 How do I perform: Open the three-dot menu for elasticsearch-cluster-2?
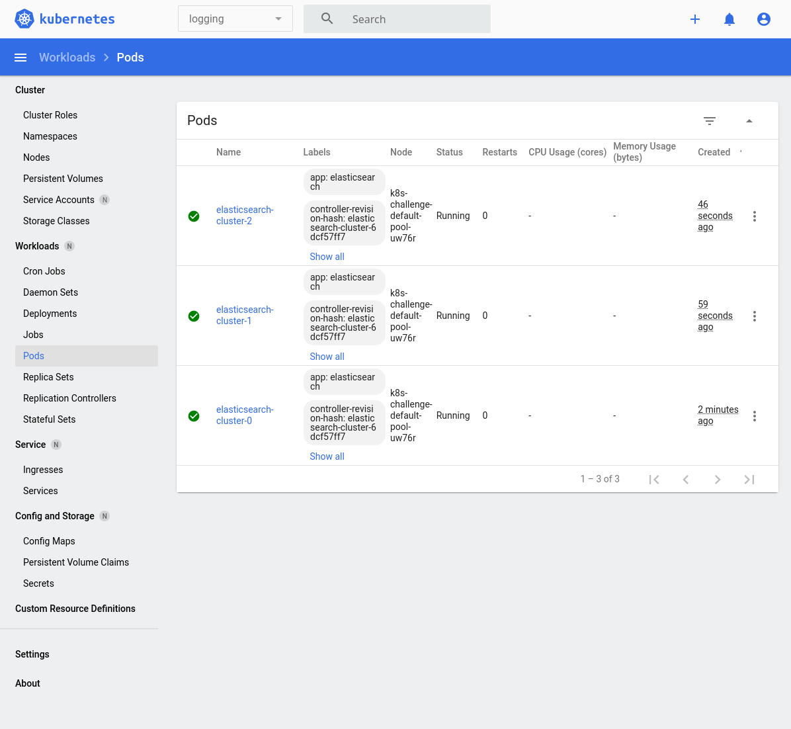[755, 216]
